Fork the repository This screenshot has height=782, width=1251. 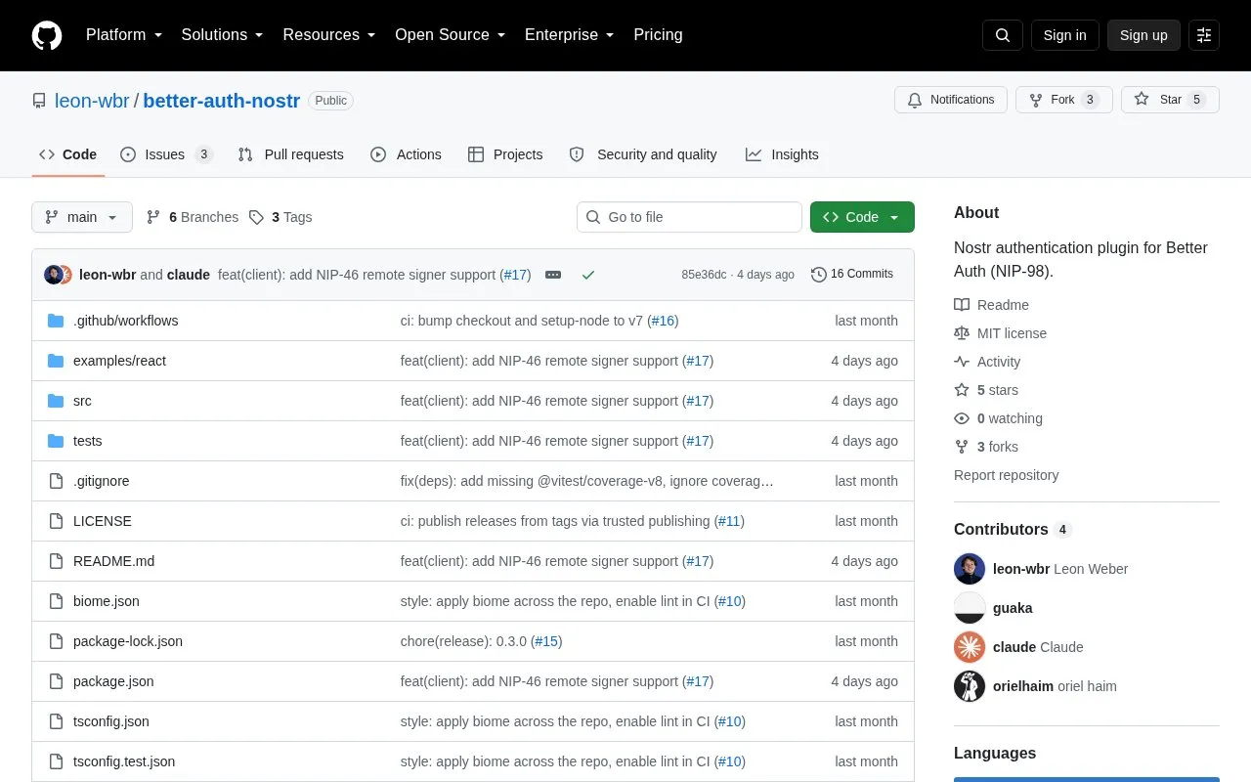(1064, 100)
